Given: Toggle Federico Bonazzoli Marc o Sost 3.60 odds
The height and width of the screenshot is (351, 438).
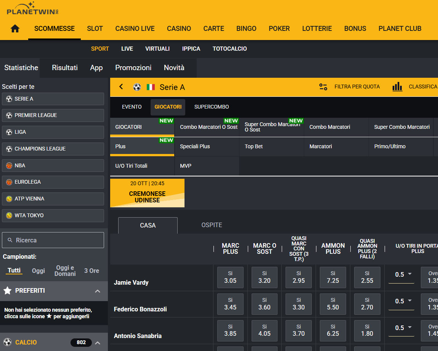Looking at the screenshot, I should (264, 304).
